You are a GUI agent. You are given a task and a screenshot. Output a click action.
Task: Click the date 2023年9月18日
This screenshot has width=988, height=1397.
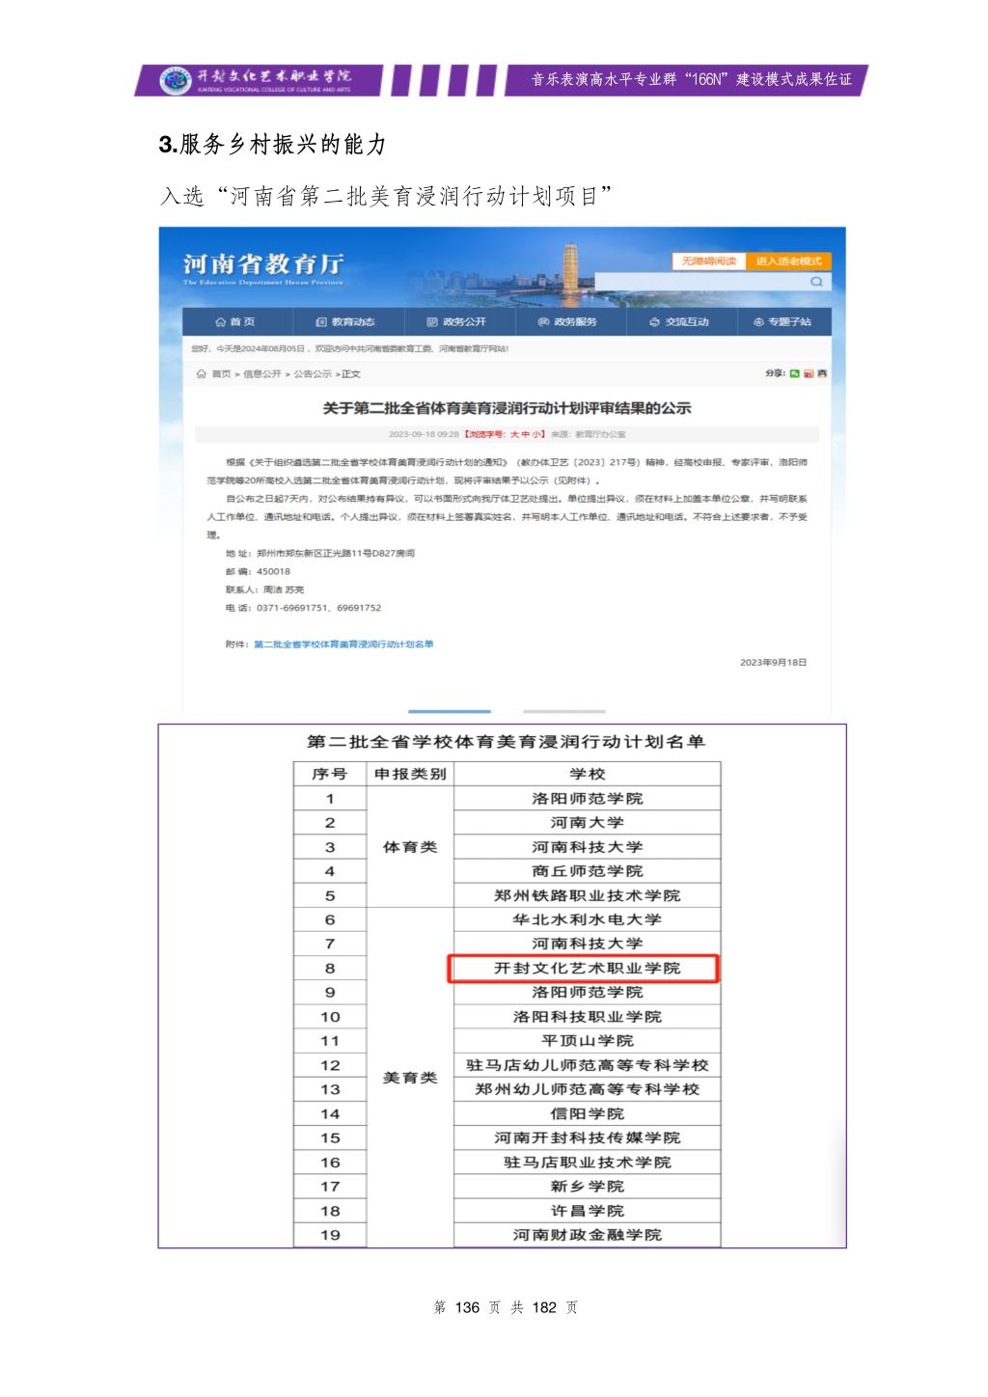tap(773, 663)
